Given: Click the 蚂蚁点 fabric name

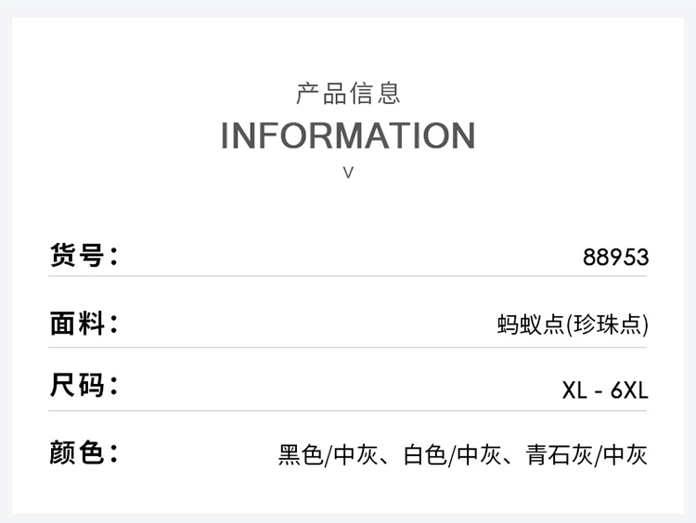Looking at the screenshot, I should [x=531, y=325].
